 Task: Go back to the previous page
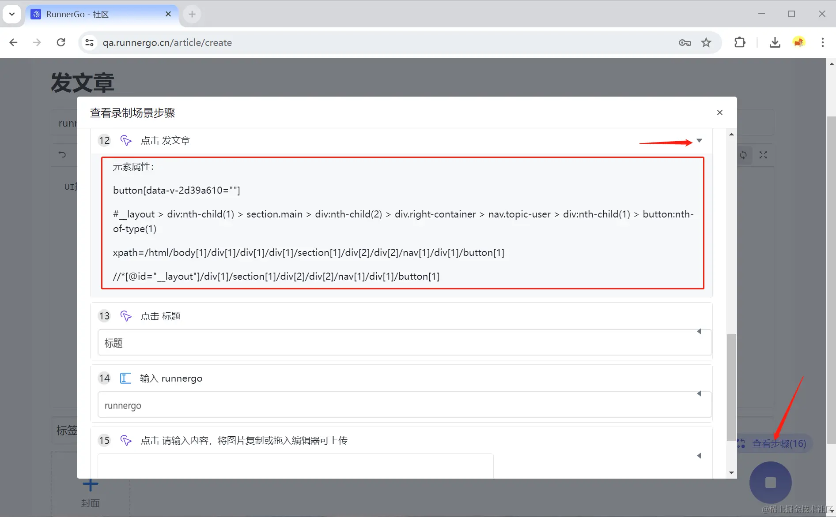point(14,42)
